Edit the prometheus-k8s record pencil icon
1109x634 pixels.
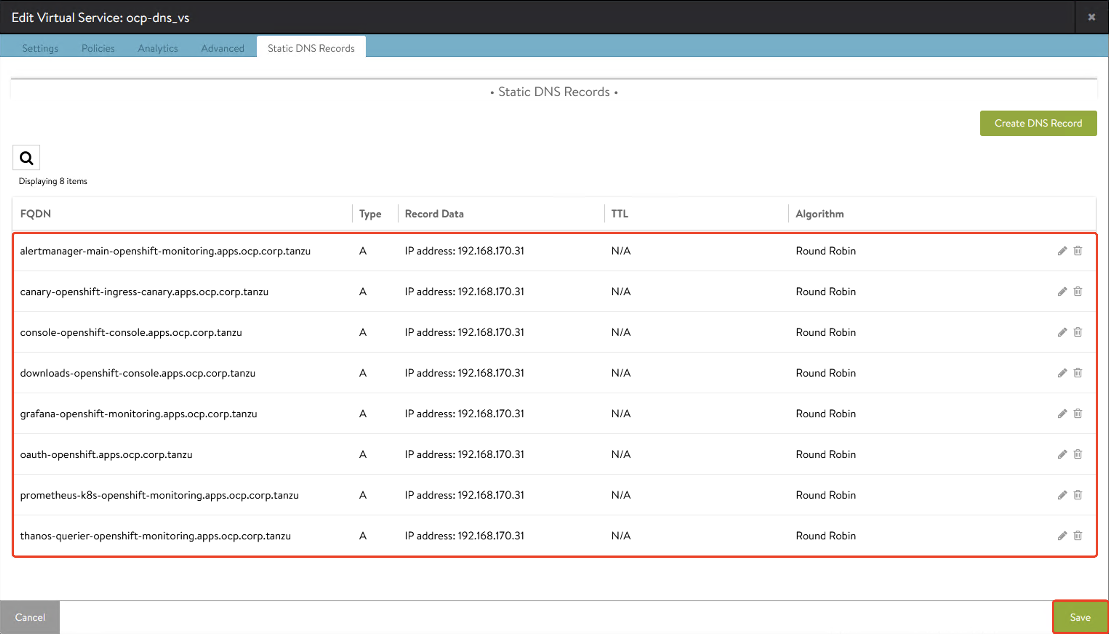(1062, 495)
